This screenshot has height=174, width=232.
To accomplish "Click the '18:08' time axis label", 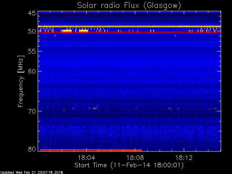I will [x=135, y=158].
